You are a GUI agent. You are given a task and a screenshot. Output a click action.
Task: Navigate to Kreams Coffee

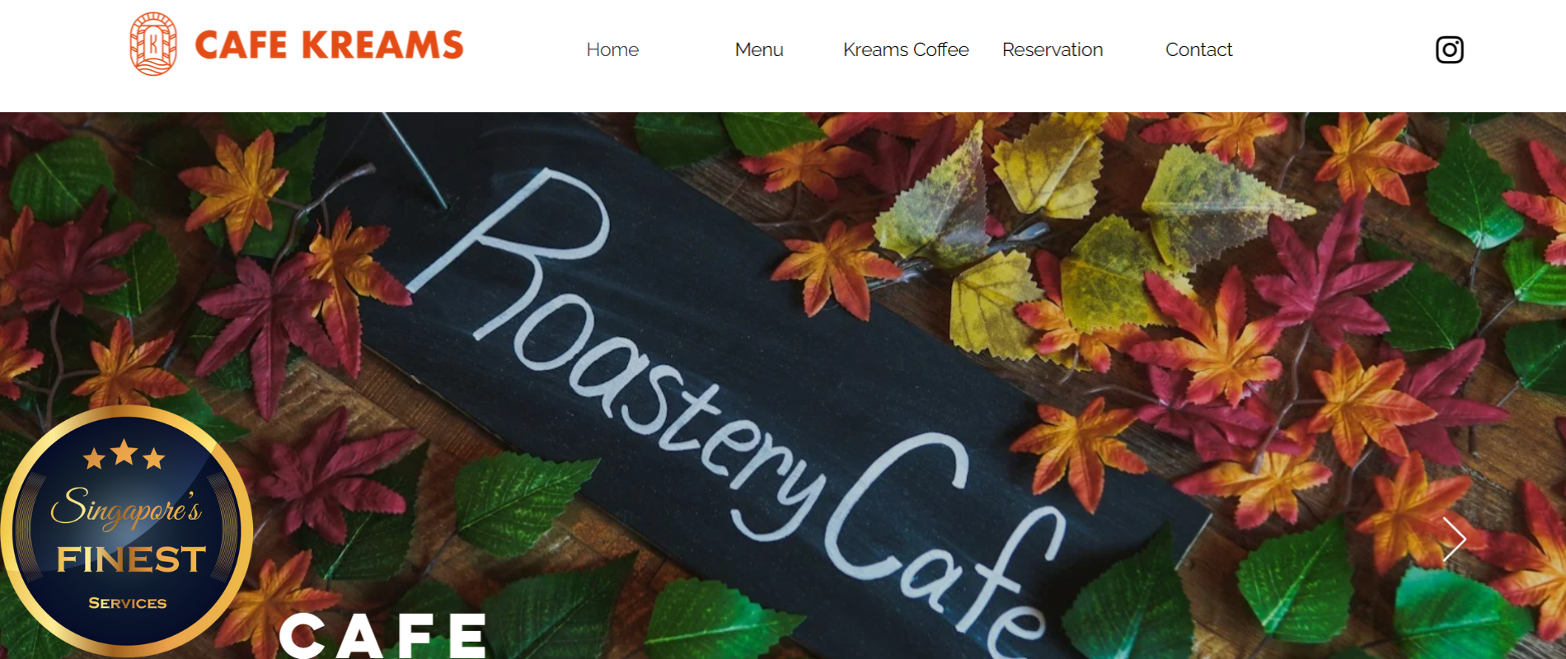pos(906,49)
